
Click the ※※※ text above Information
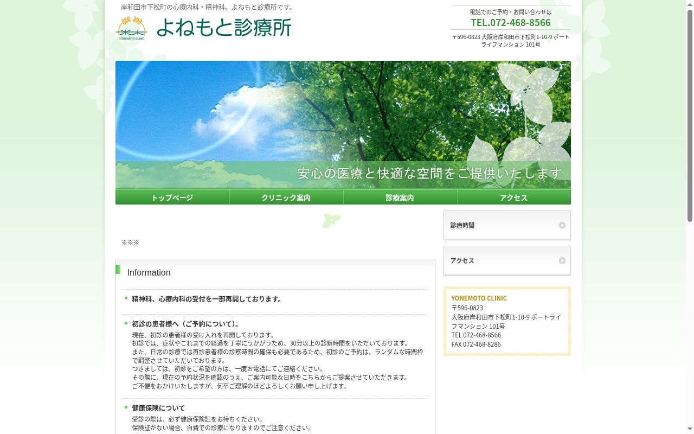coord(130,242)
